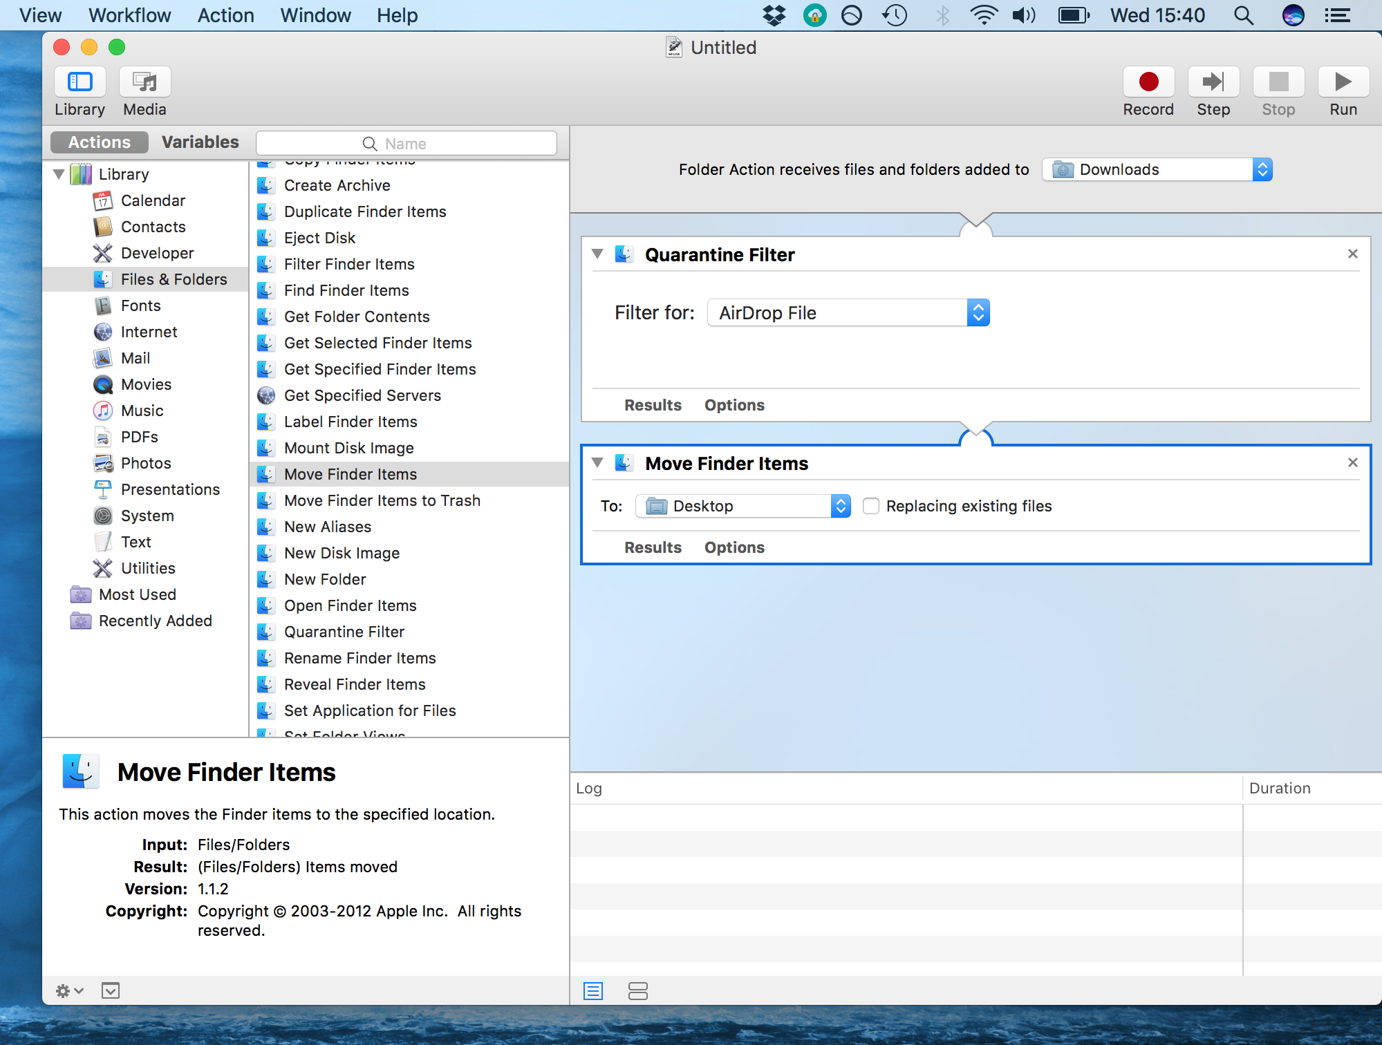Select the Contacts category
This screenshot has width=1382, height=1045.
point(153,227)
